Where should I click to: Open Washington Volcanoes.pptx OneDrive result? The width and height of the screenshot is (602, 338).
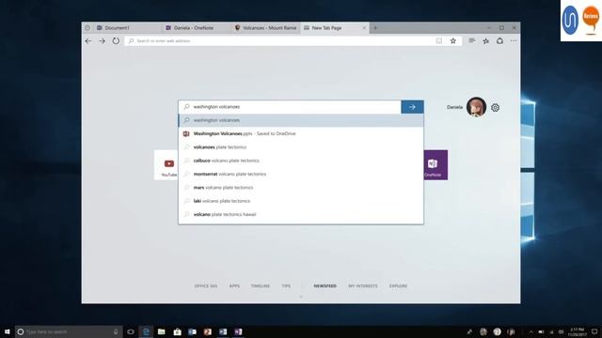[301, 133]
